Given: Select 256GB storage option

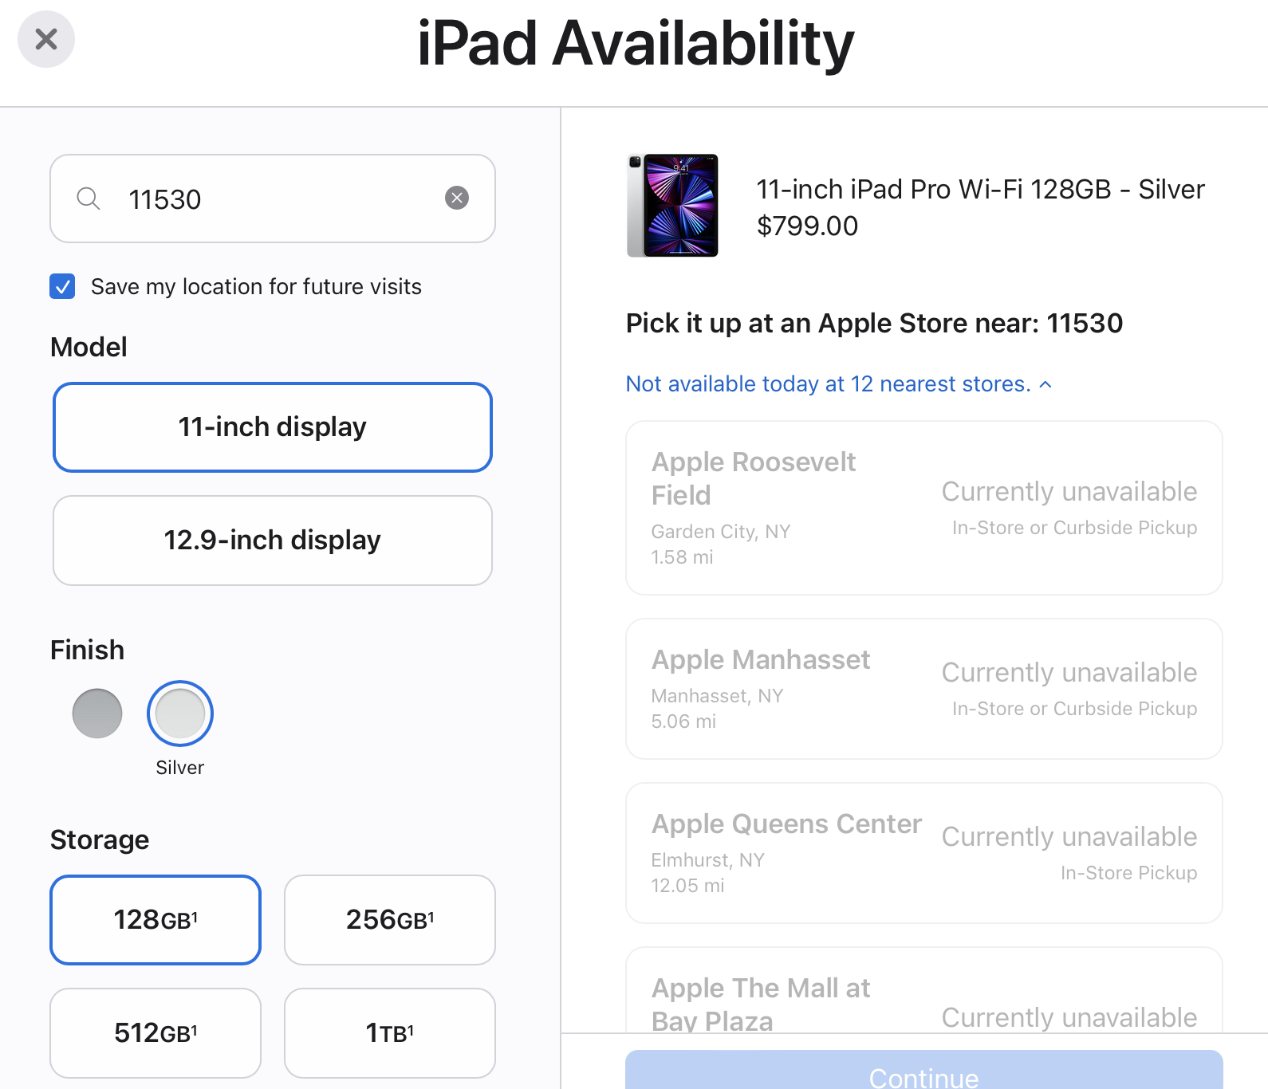Looking at the screenshot, I should tap(390, 920).
